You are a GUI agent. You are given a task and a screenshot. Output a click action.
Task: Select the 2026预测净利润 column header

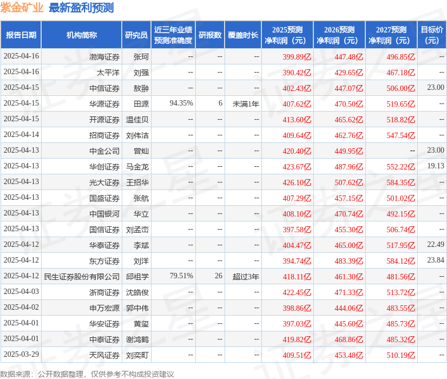(x=339, y=35)
